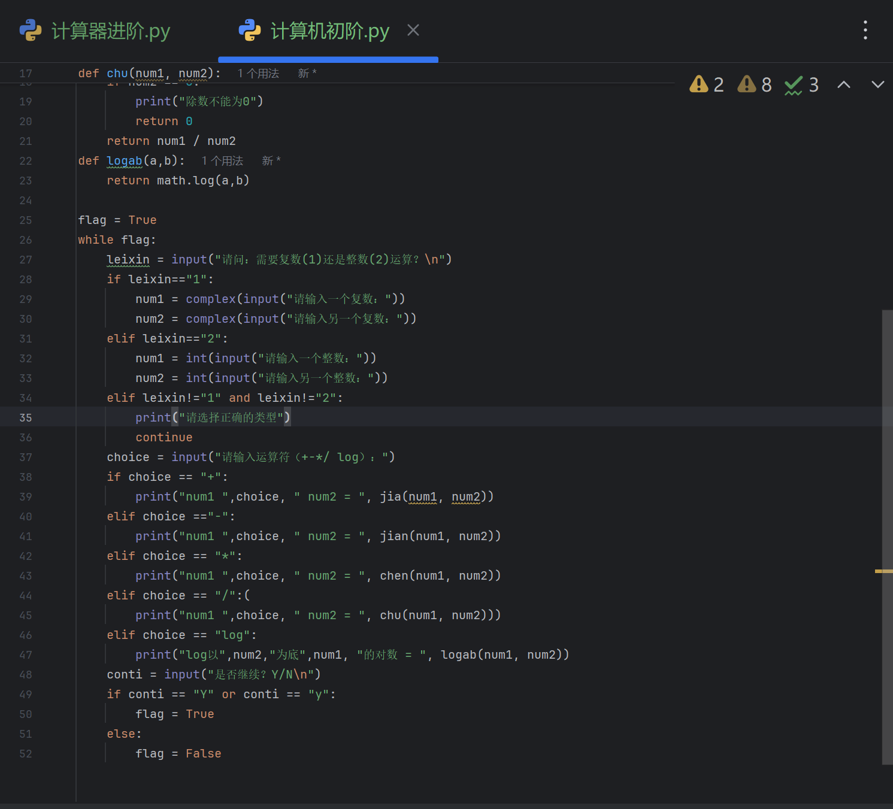893x809 pixels.
Task: Click line number 35 in the gutter
Action: click(26, 417)
